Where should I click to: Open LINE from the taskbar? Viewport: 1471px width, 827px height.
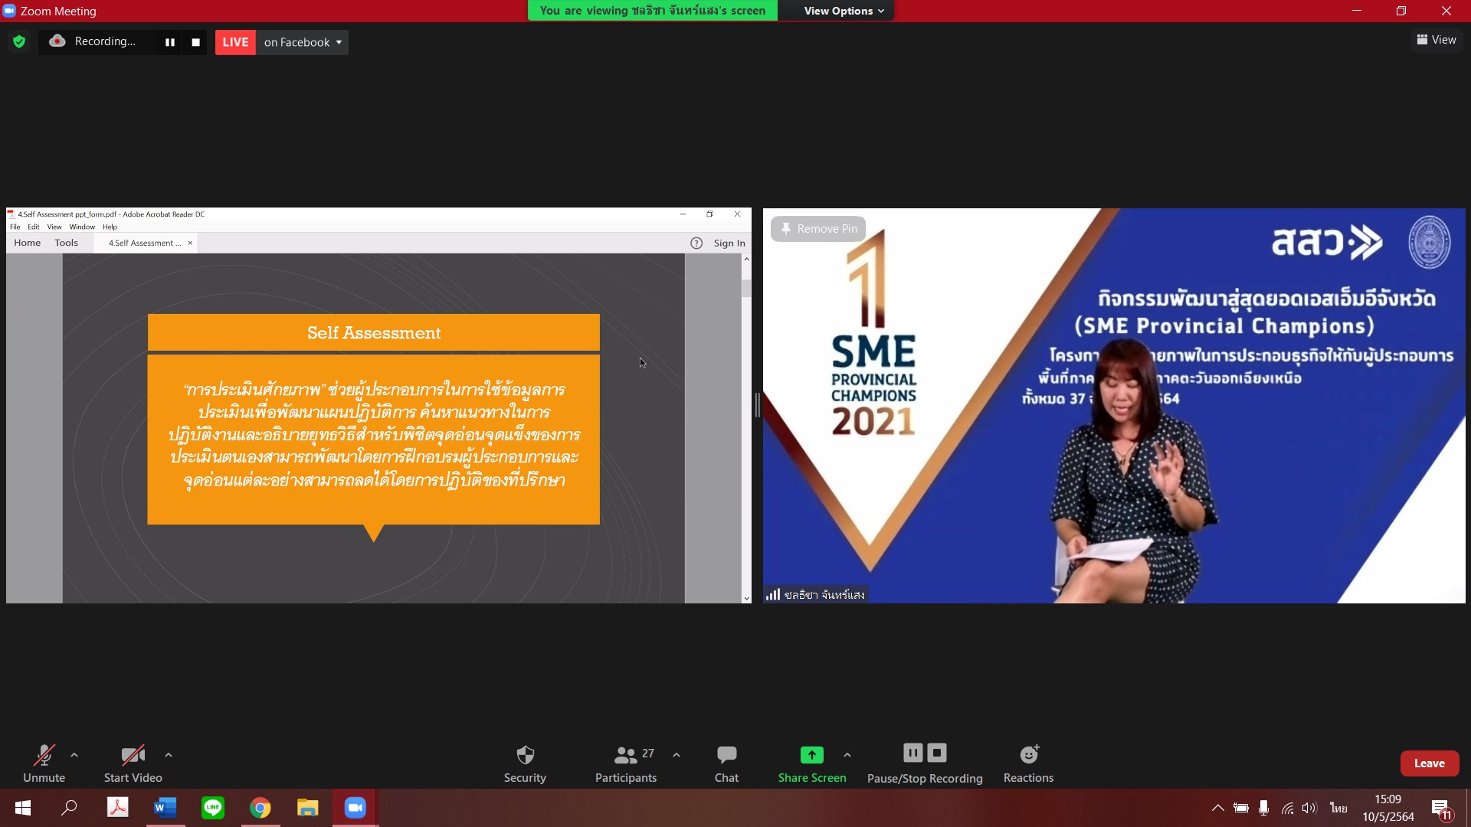[213, 808]
